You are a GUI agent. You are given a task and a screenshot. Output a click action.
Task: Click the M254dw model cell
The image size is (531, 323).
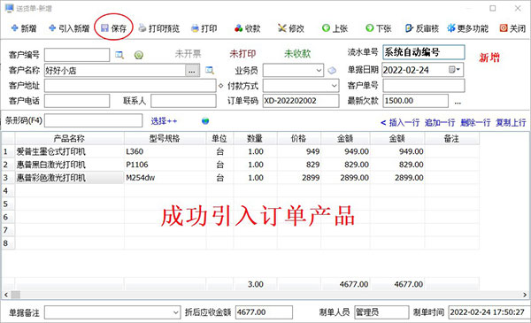[165, 178]
